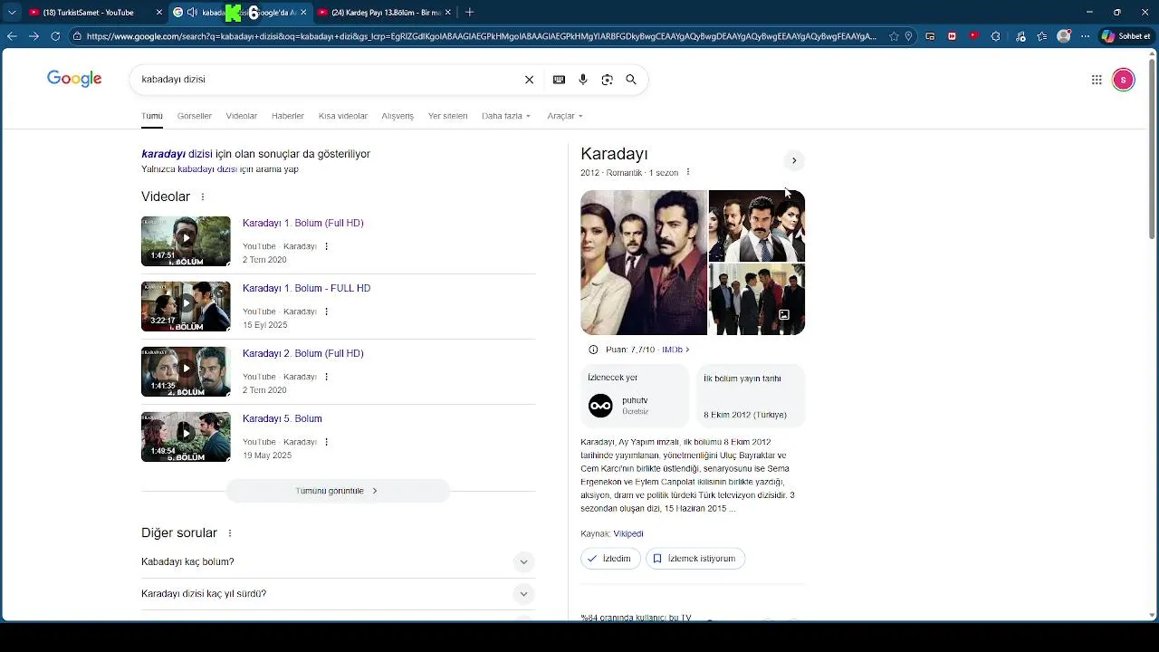Open Karadayı panel more options dots
This screenshot has height=652, width=1159.
[688, 172]
